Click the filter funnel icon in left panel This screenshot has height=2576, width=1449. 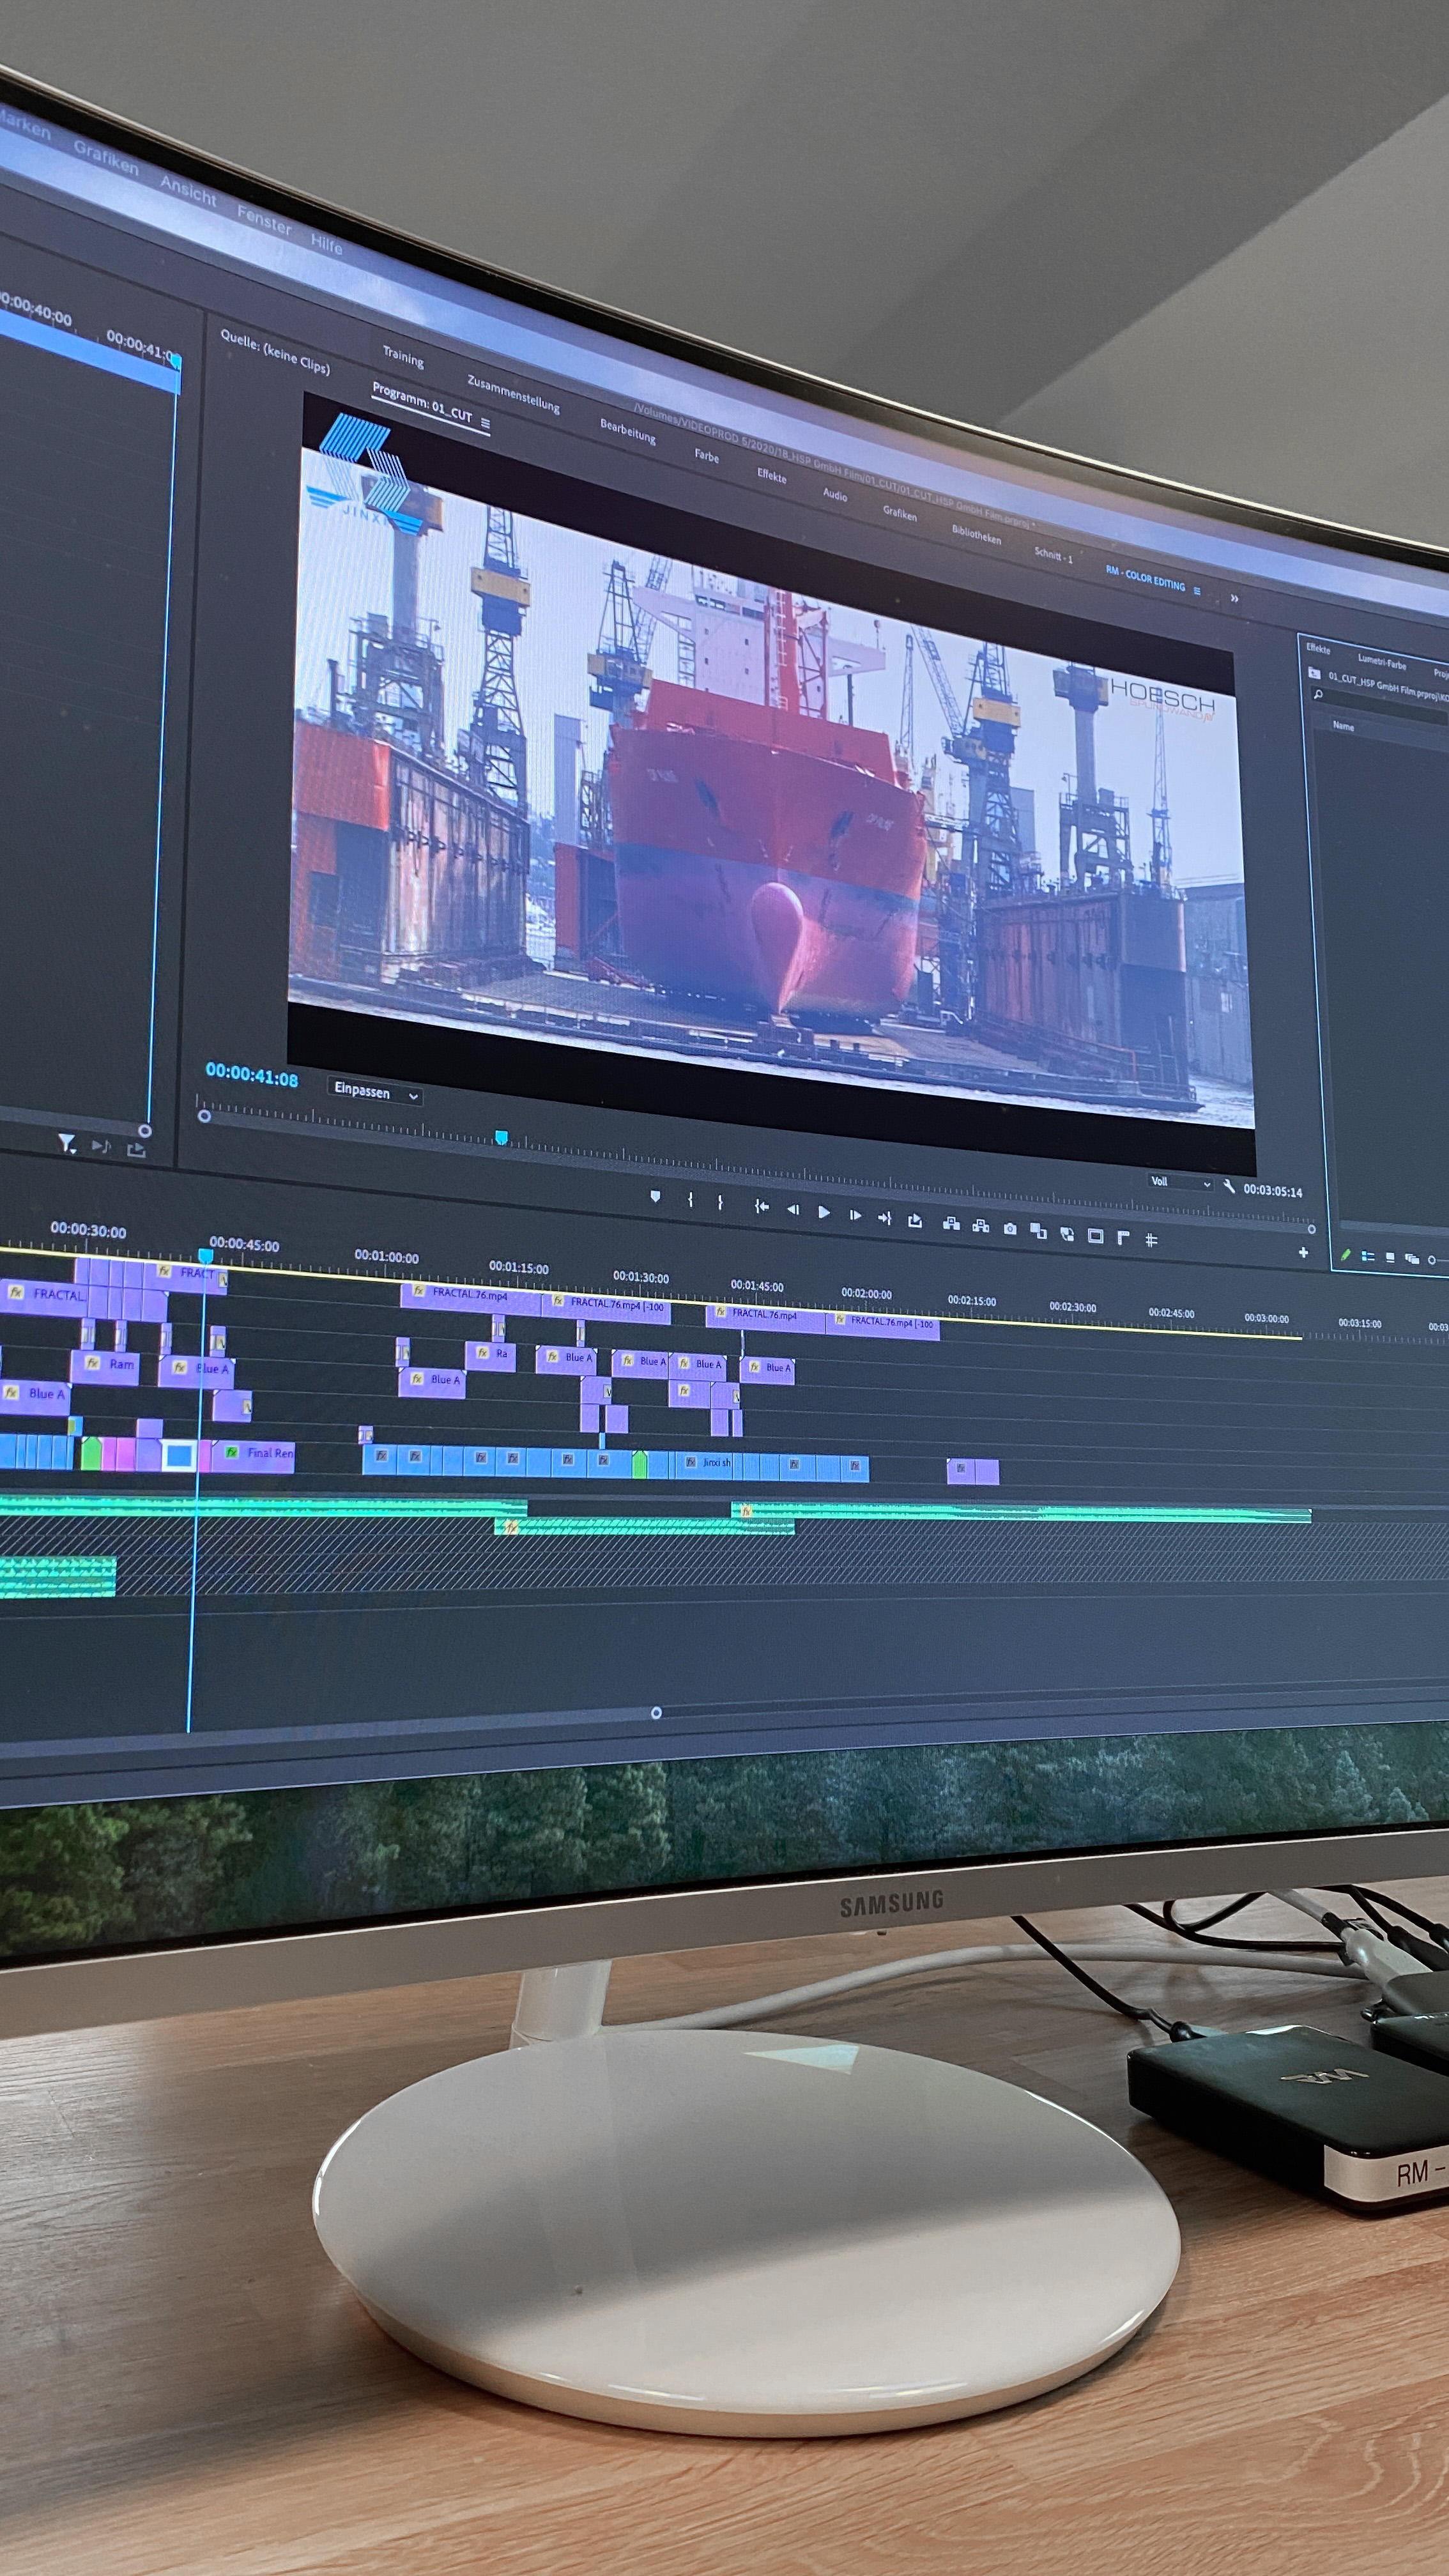[x=66, y=1143]
